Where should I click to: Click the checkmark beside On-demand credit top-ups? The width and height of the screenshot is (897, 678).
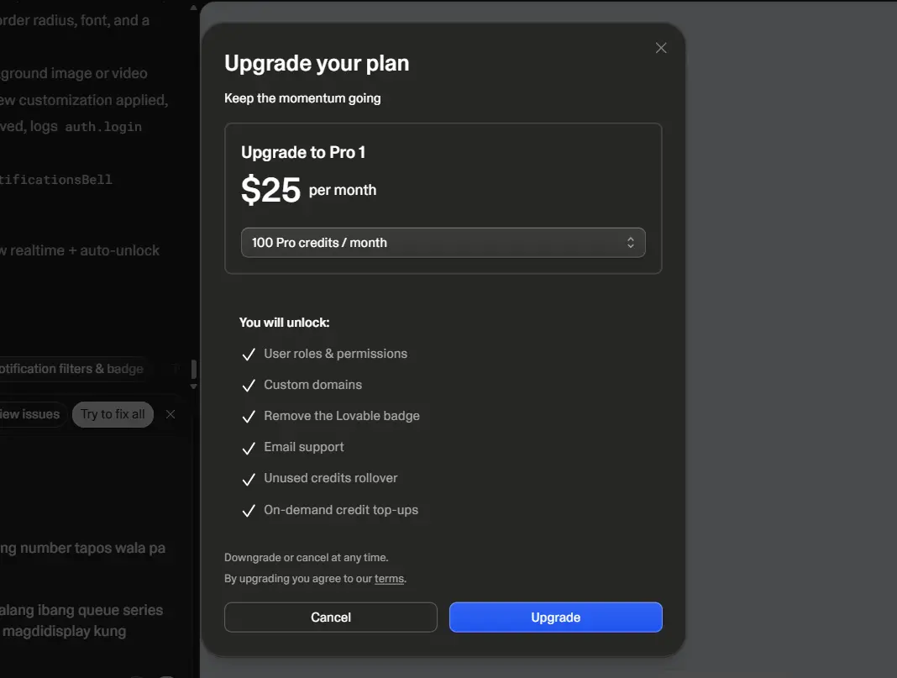[x=249, y=510]
